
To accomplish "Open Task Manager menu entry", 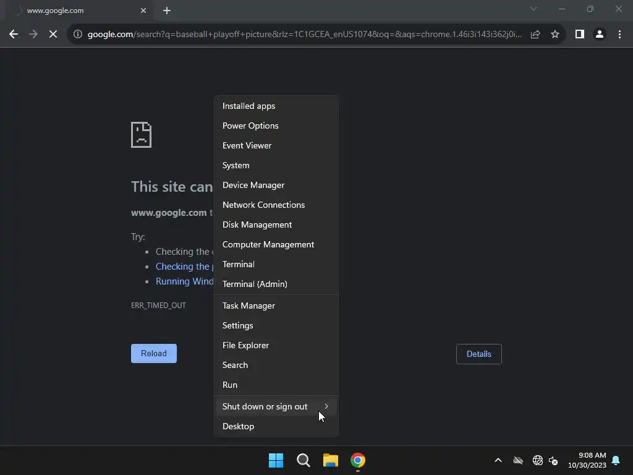I will pos(276,306).
